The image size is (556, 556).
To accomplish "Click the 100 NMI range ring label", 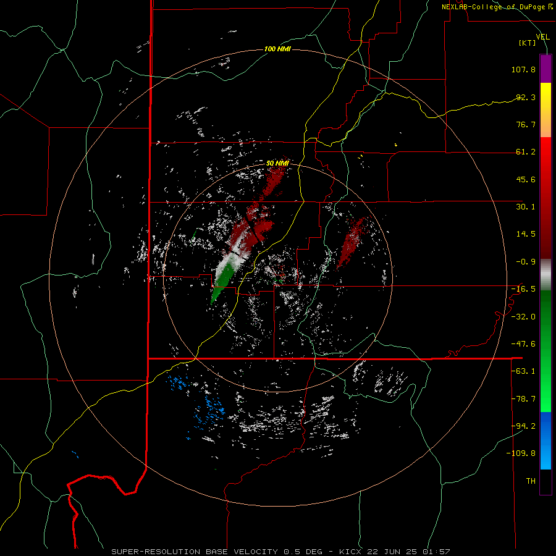I will [x=277, y=49].
